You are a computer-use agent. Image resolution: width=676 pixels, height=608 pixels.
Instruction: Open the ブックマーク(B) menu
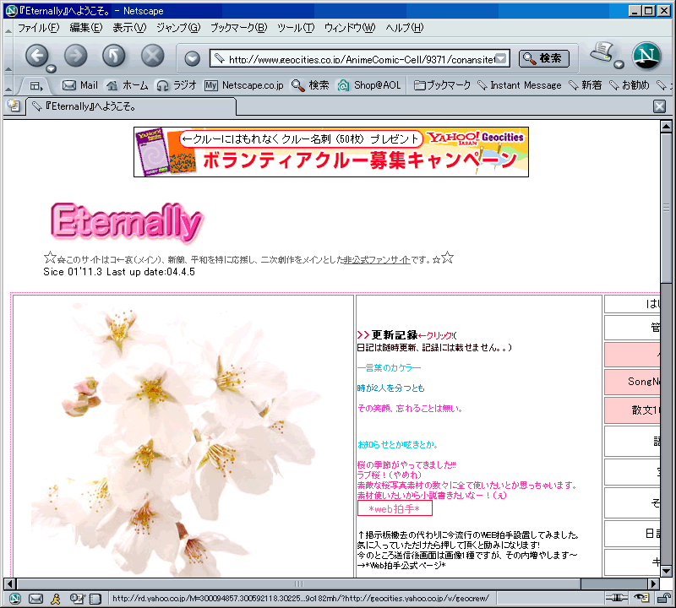(x=239, y=28)
